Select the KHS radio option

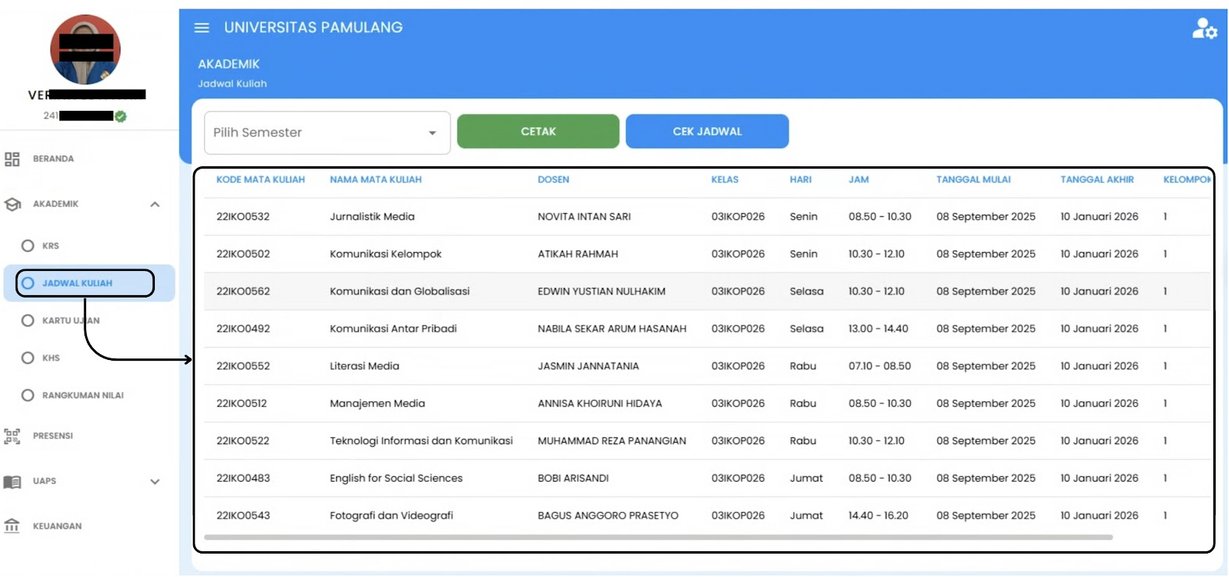point(28,358)
